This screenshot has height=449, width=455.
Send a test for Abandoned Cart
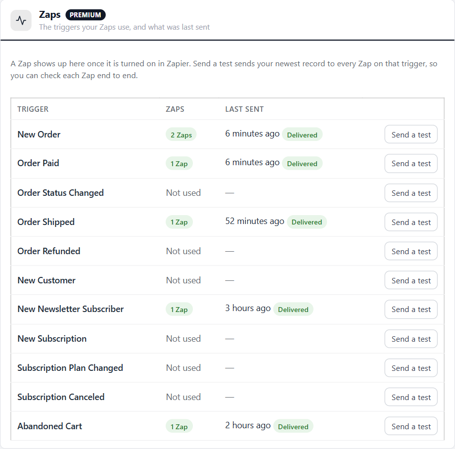[411, 426]
